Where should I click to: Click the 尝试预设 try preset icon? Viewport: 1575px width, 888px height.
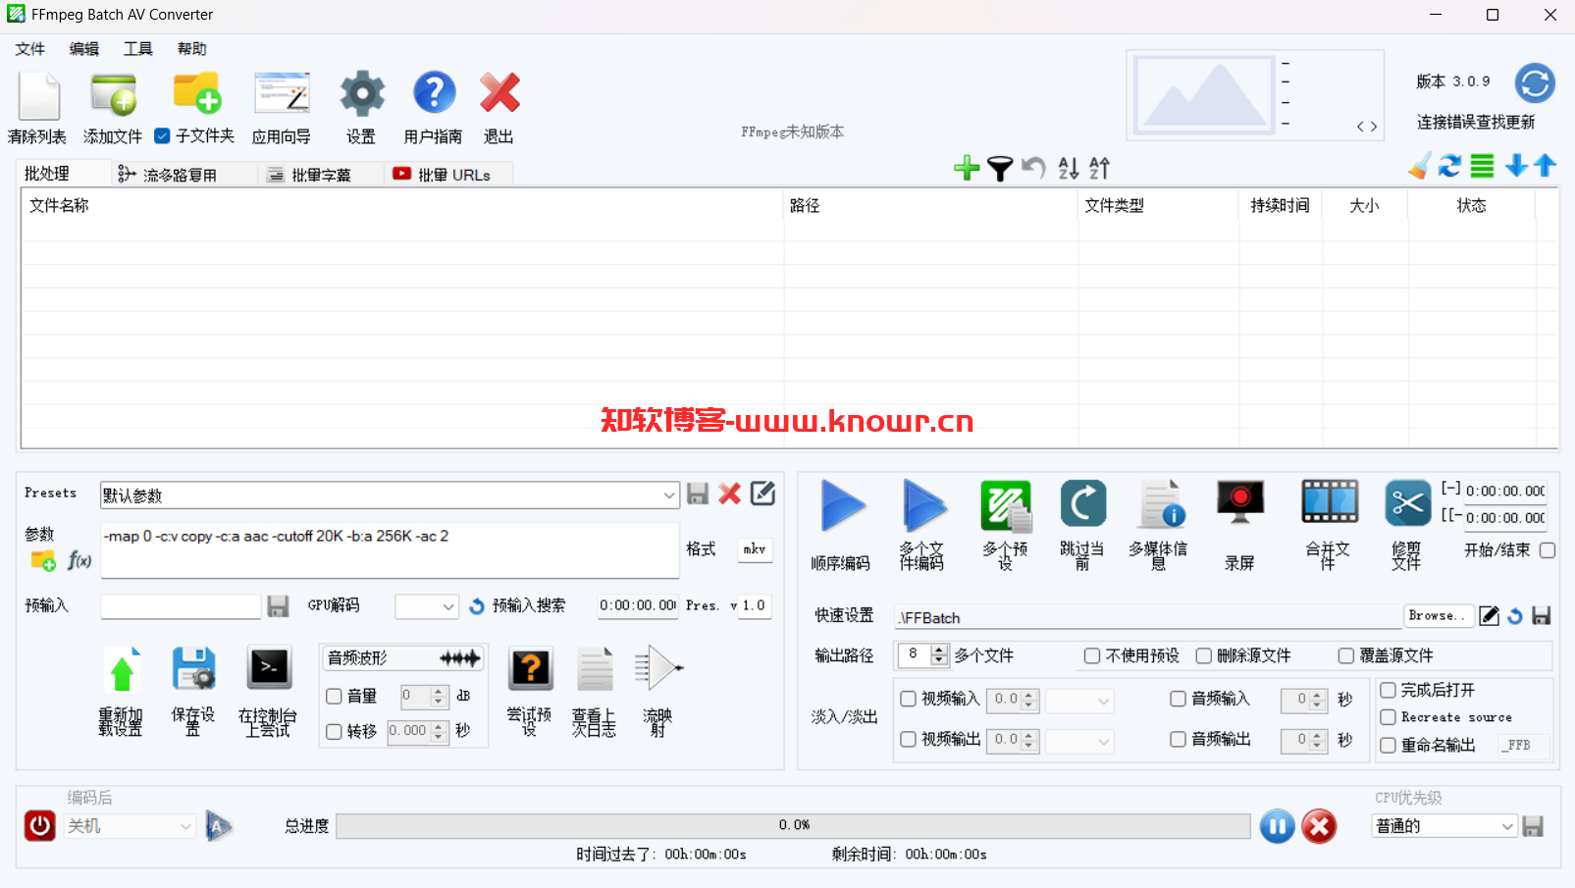click(x=530, y=668)
